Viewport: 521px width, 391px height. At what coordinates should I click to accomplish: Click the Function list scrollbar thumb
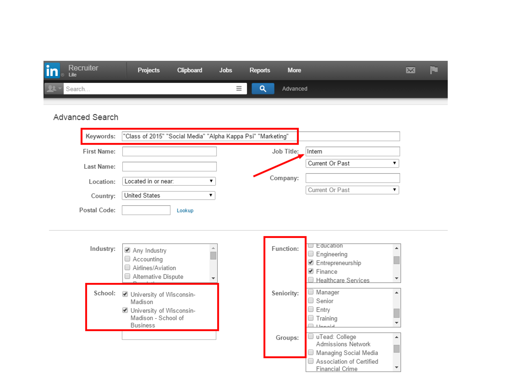click(396, 260)
